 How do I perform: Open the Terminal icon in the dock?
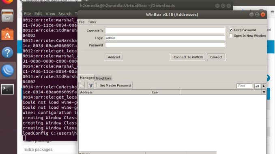tap(7, 89)
